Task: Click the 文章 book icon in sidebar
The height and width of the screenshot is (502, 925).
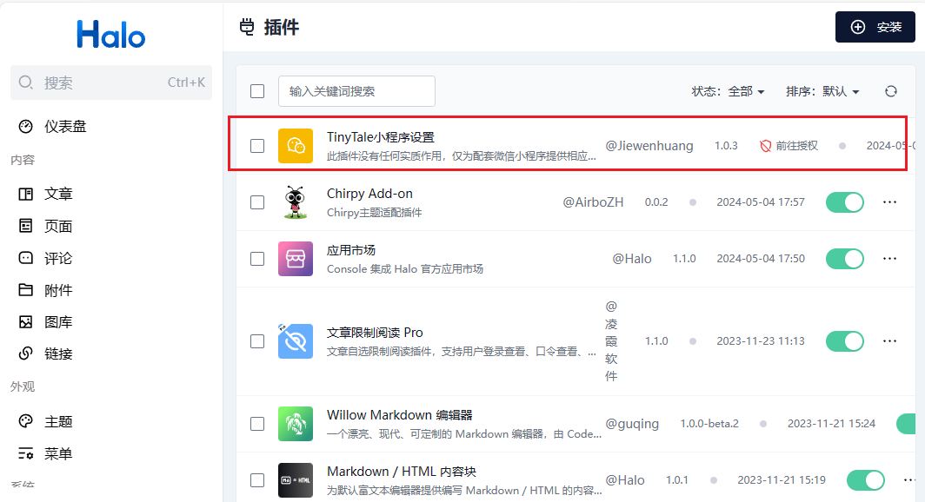Action: coord(25,194)
